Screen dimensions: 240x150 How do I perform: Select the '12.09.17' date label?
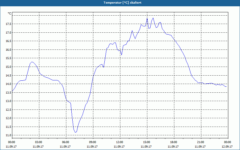coord(227,146)
